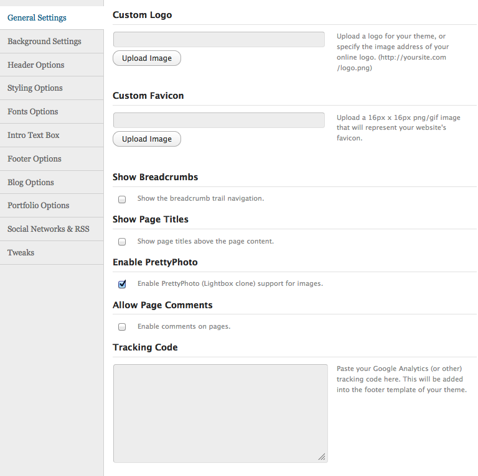Select the Tweaks tab
478x476 pixels.
pos(21,252)
